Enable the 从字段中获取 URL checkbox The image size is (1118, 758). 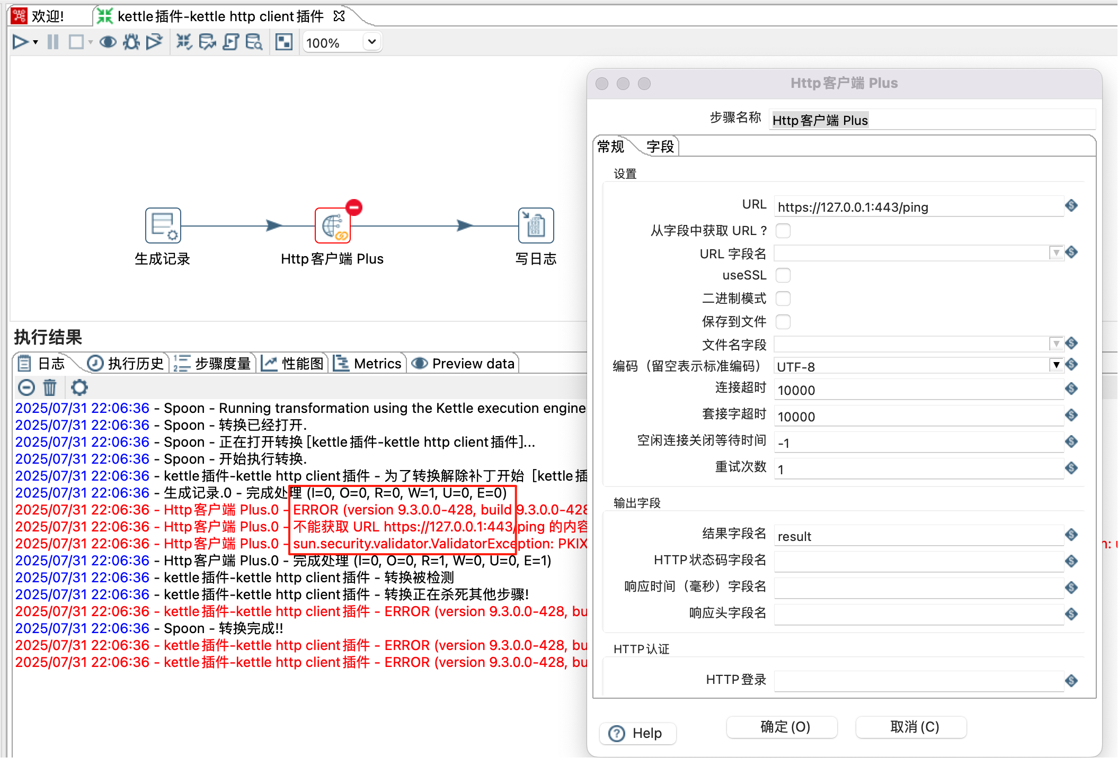783,231
